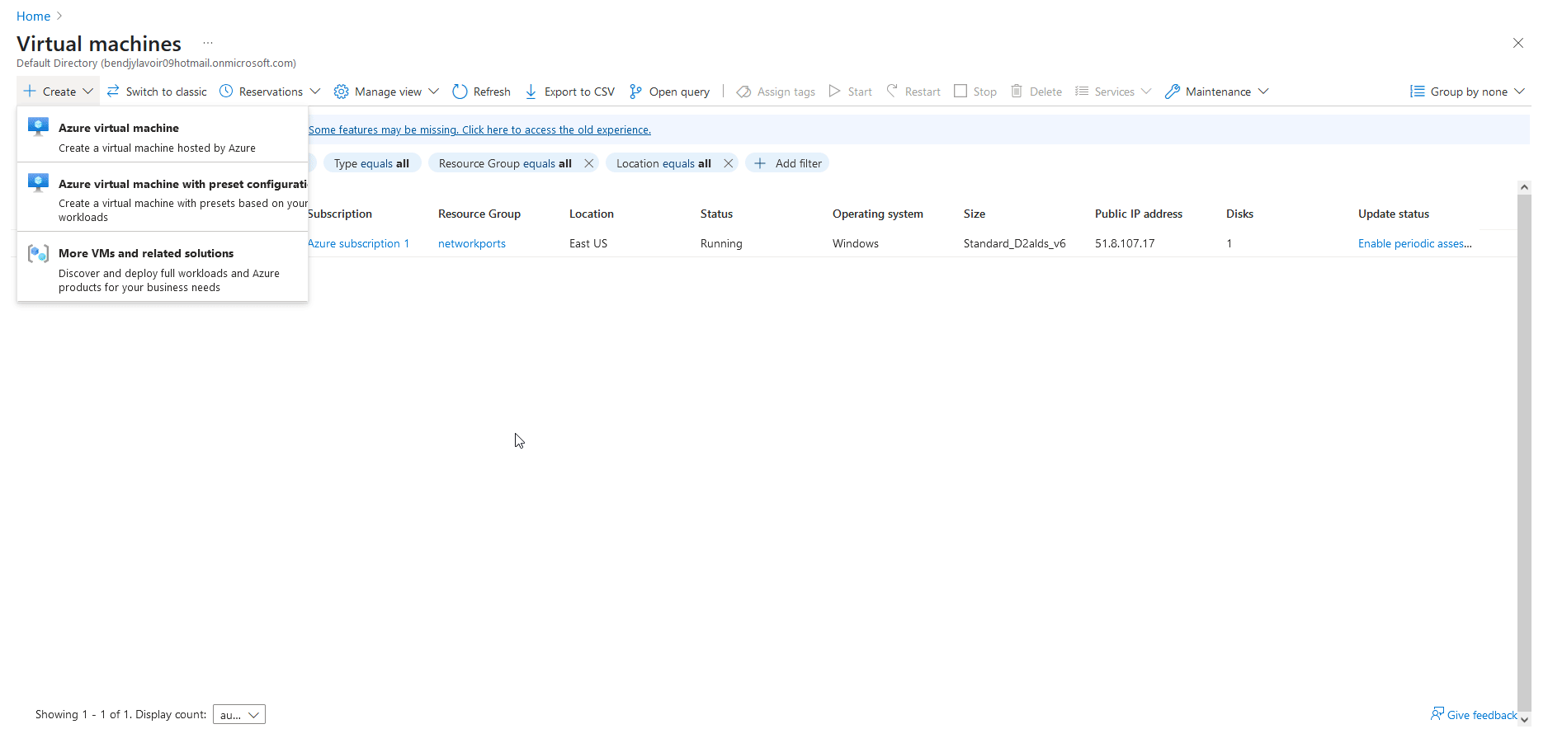Open the Group by none dropdown
The width and height of the screenshot is (1548, 743).
click(1467, 92)
